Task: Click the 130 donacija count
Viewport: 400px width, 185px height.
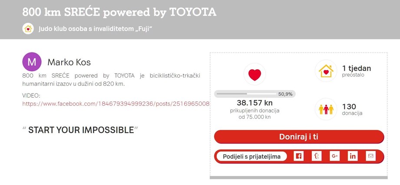Action: pos(352,109)
